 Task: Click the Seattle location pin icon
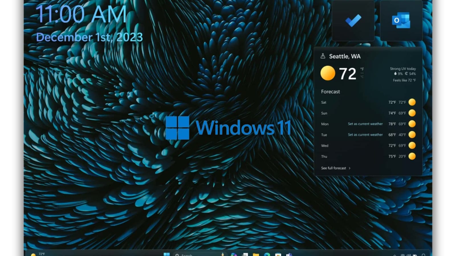coord(323,56)
